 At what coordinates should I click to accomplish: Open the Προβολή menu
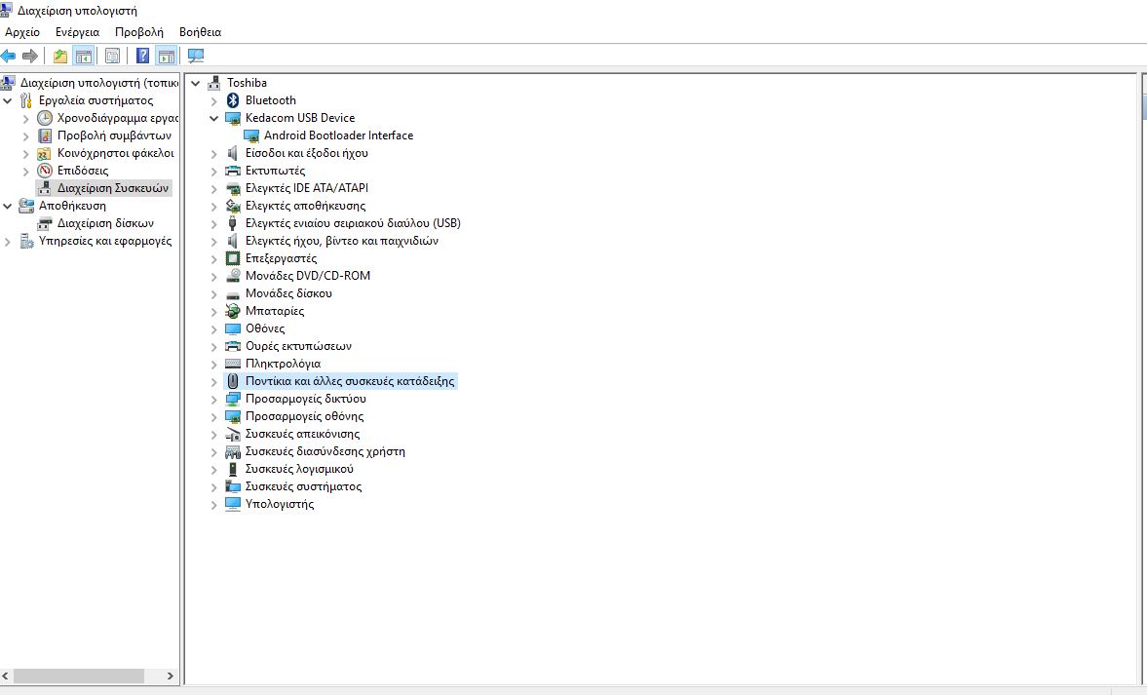[x=138, y=31]
